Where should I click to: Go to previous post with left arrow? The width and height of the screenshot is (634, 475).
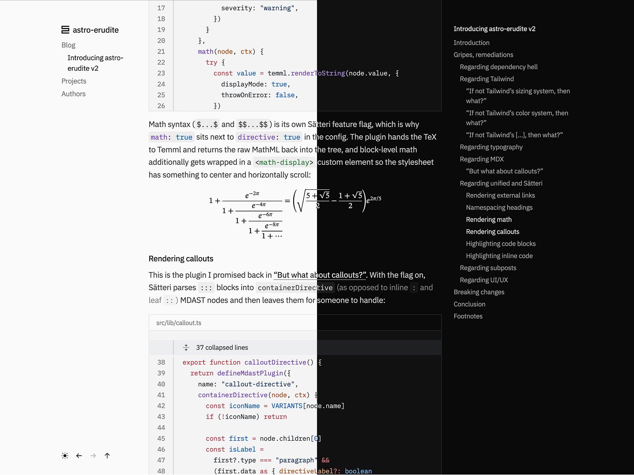tap(79, 456)
